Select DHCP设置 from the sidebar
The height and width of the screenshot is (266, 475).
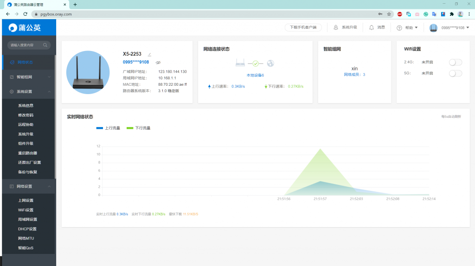pos(27,229)
